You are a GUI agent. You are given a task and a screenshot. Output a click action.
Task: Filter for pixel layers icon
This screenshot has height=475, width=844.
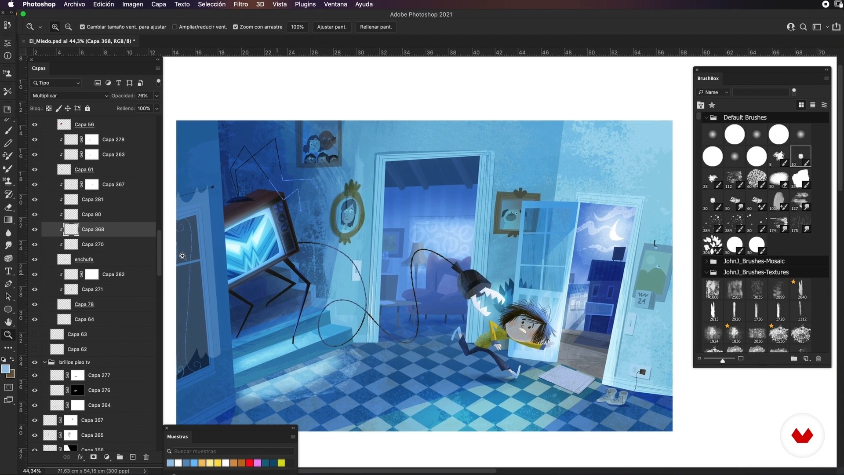click(98, 83)
